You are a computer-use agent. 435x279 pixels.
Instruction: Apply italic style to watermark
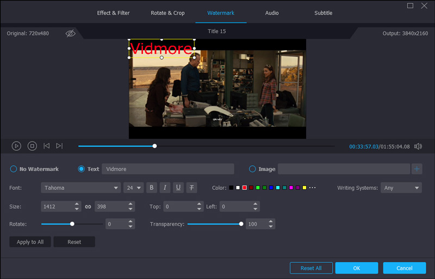click(165, 188)
